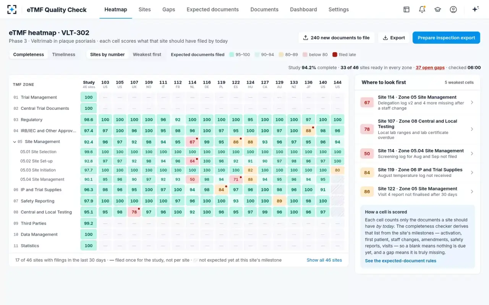This screenshot has height=305, width=489.
Task: Open See the expected-document rules link
Action: pos(400,261)
